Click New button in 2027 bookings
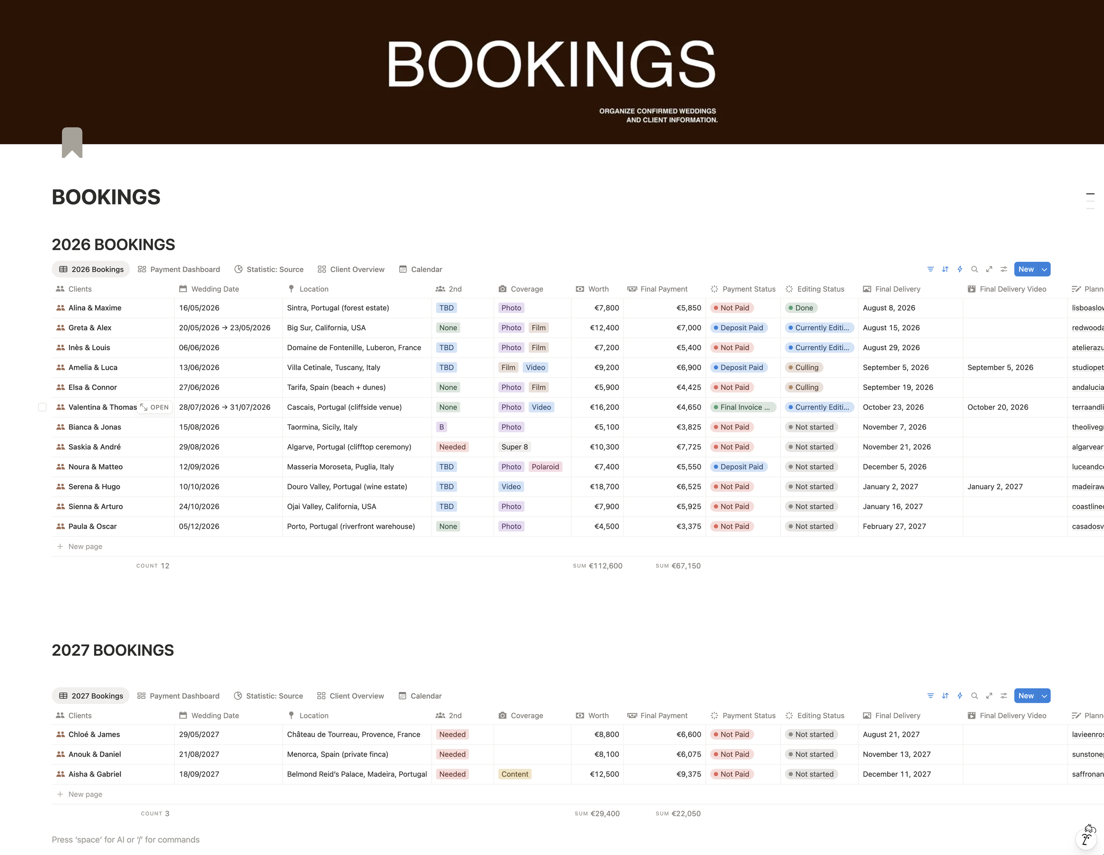 pos(1026,696)
